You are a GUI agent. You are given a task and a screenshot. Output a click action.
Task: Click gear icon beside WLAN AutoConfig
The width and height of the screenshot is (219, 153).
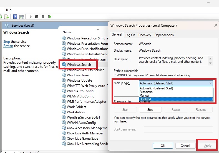coord(64,96)
